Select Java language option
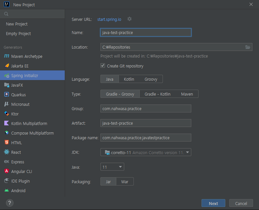This screenshot has height=210, width=259. (110, 79)
